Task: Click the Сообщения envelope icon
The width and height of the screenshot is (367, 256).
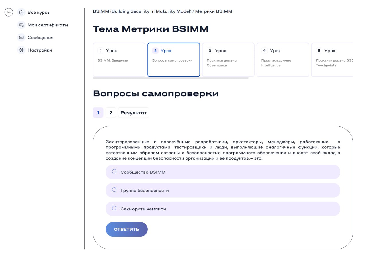Action: [21, 38]
